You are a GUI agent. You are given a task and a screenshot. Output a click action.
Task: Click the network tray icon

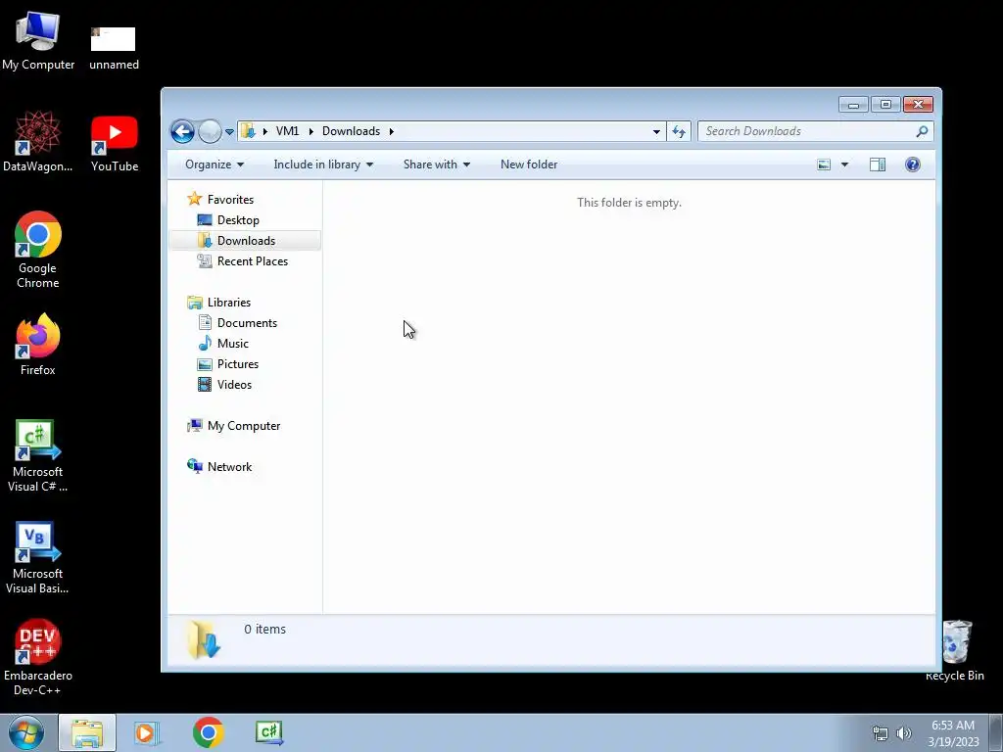tap(881, 733)
